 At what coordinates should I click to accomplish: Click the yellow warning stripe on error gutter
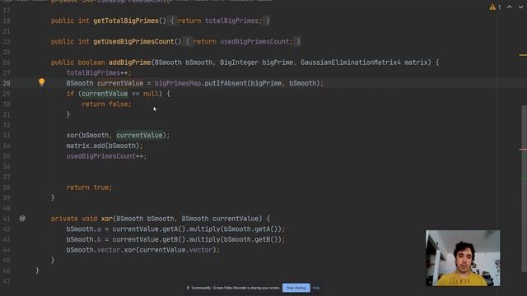click(523, 55)
